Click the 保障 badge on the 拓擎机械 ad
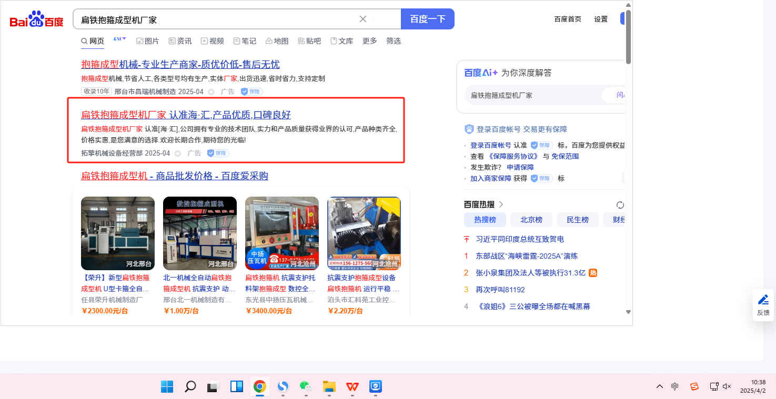 click(218, 153)
